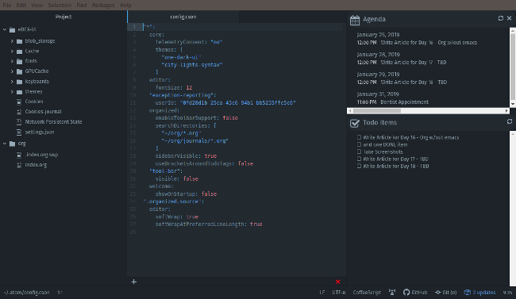Open the File menu
Screen dimensions: 516x299
(6, 5)
